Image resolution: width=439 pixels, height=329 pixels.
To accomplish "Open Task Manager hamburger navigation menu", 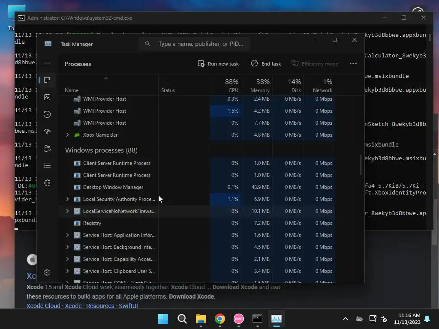I will 47,63.
